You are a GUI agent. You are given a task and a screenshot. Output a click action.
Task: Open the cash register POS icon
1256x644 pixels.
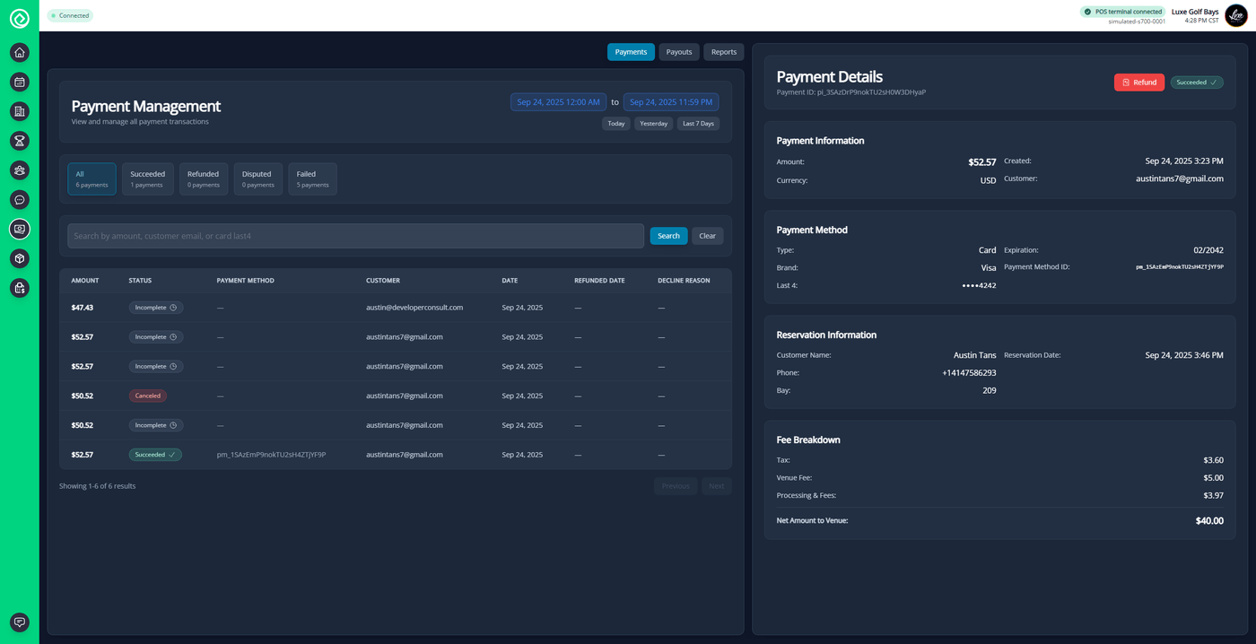coord(20,229)
